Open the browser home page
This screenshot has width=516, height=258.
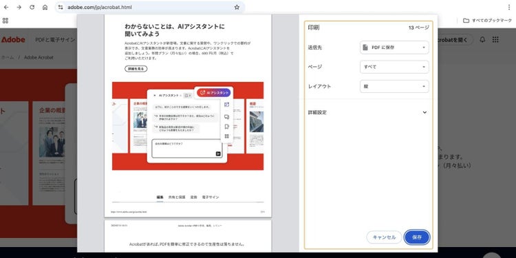pyautogui.click(x=45, y=8)
